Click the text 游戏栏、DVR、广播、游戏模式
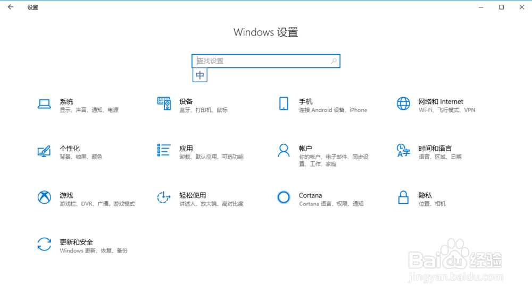Image resolution: width=532 pixels, height=295 pixels. 97,204
